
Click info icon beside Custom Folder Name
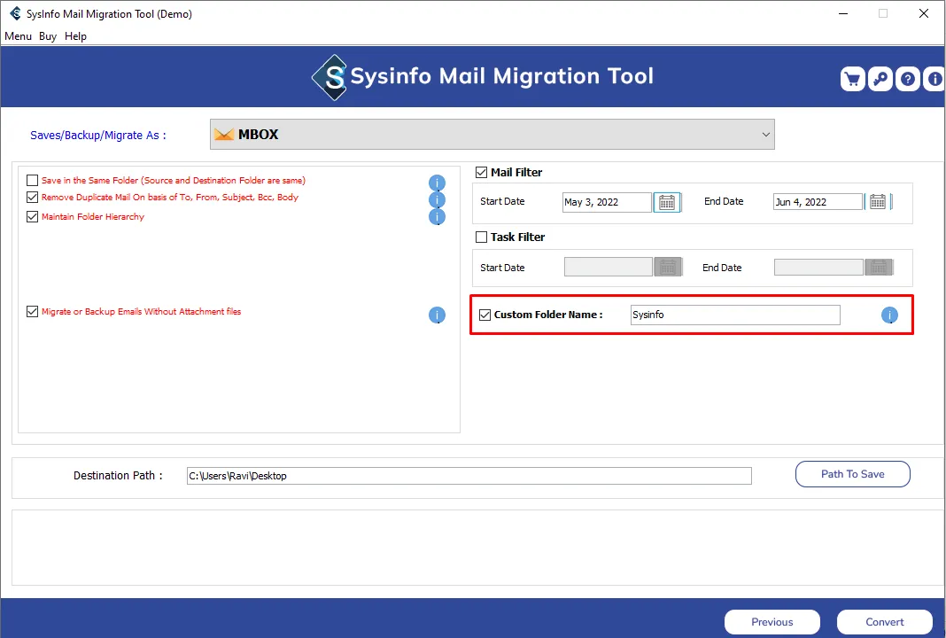(x=889, y=315)
